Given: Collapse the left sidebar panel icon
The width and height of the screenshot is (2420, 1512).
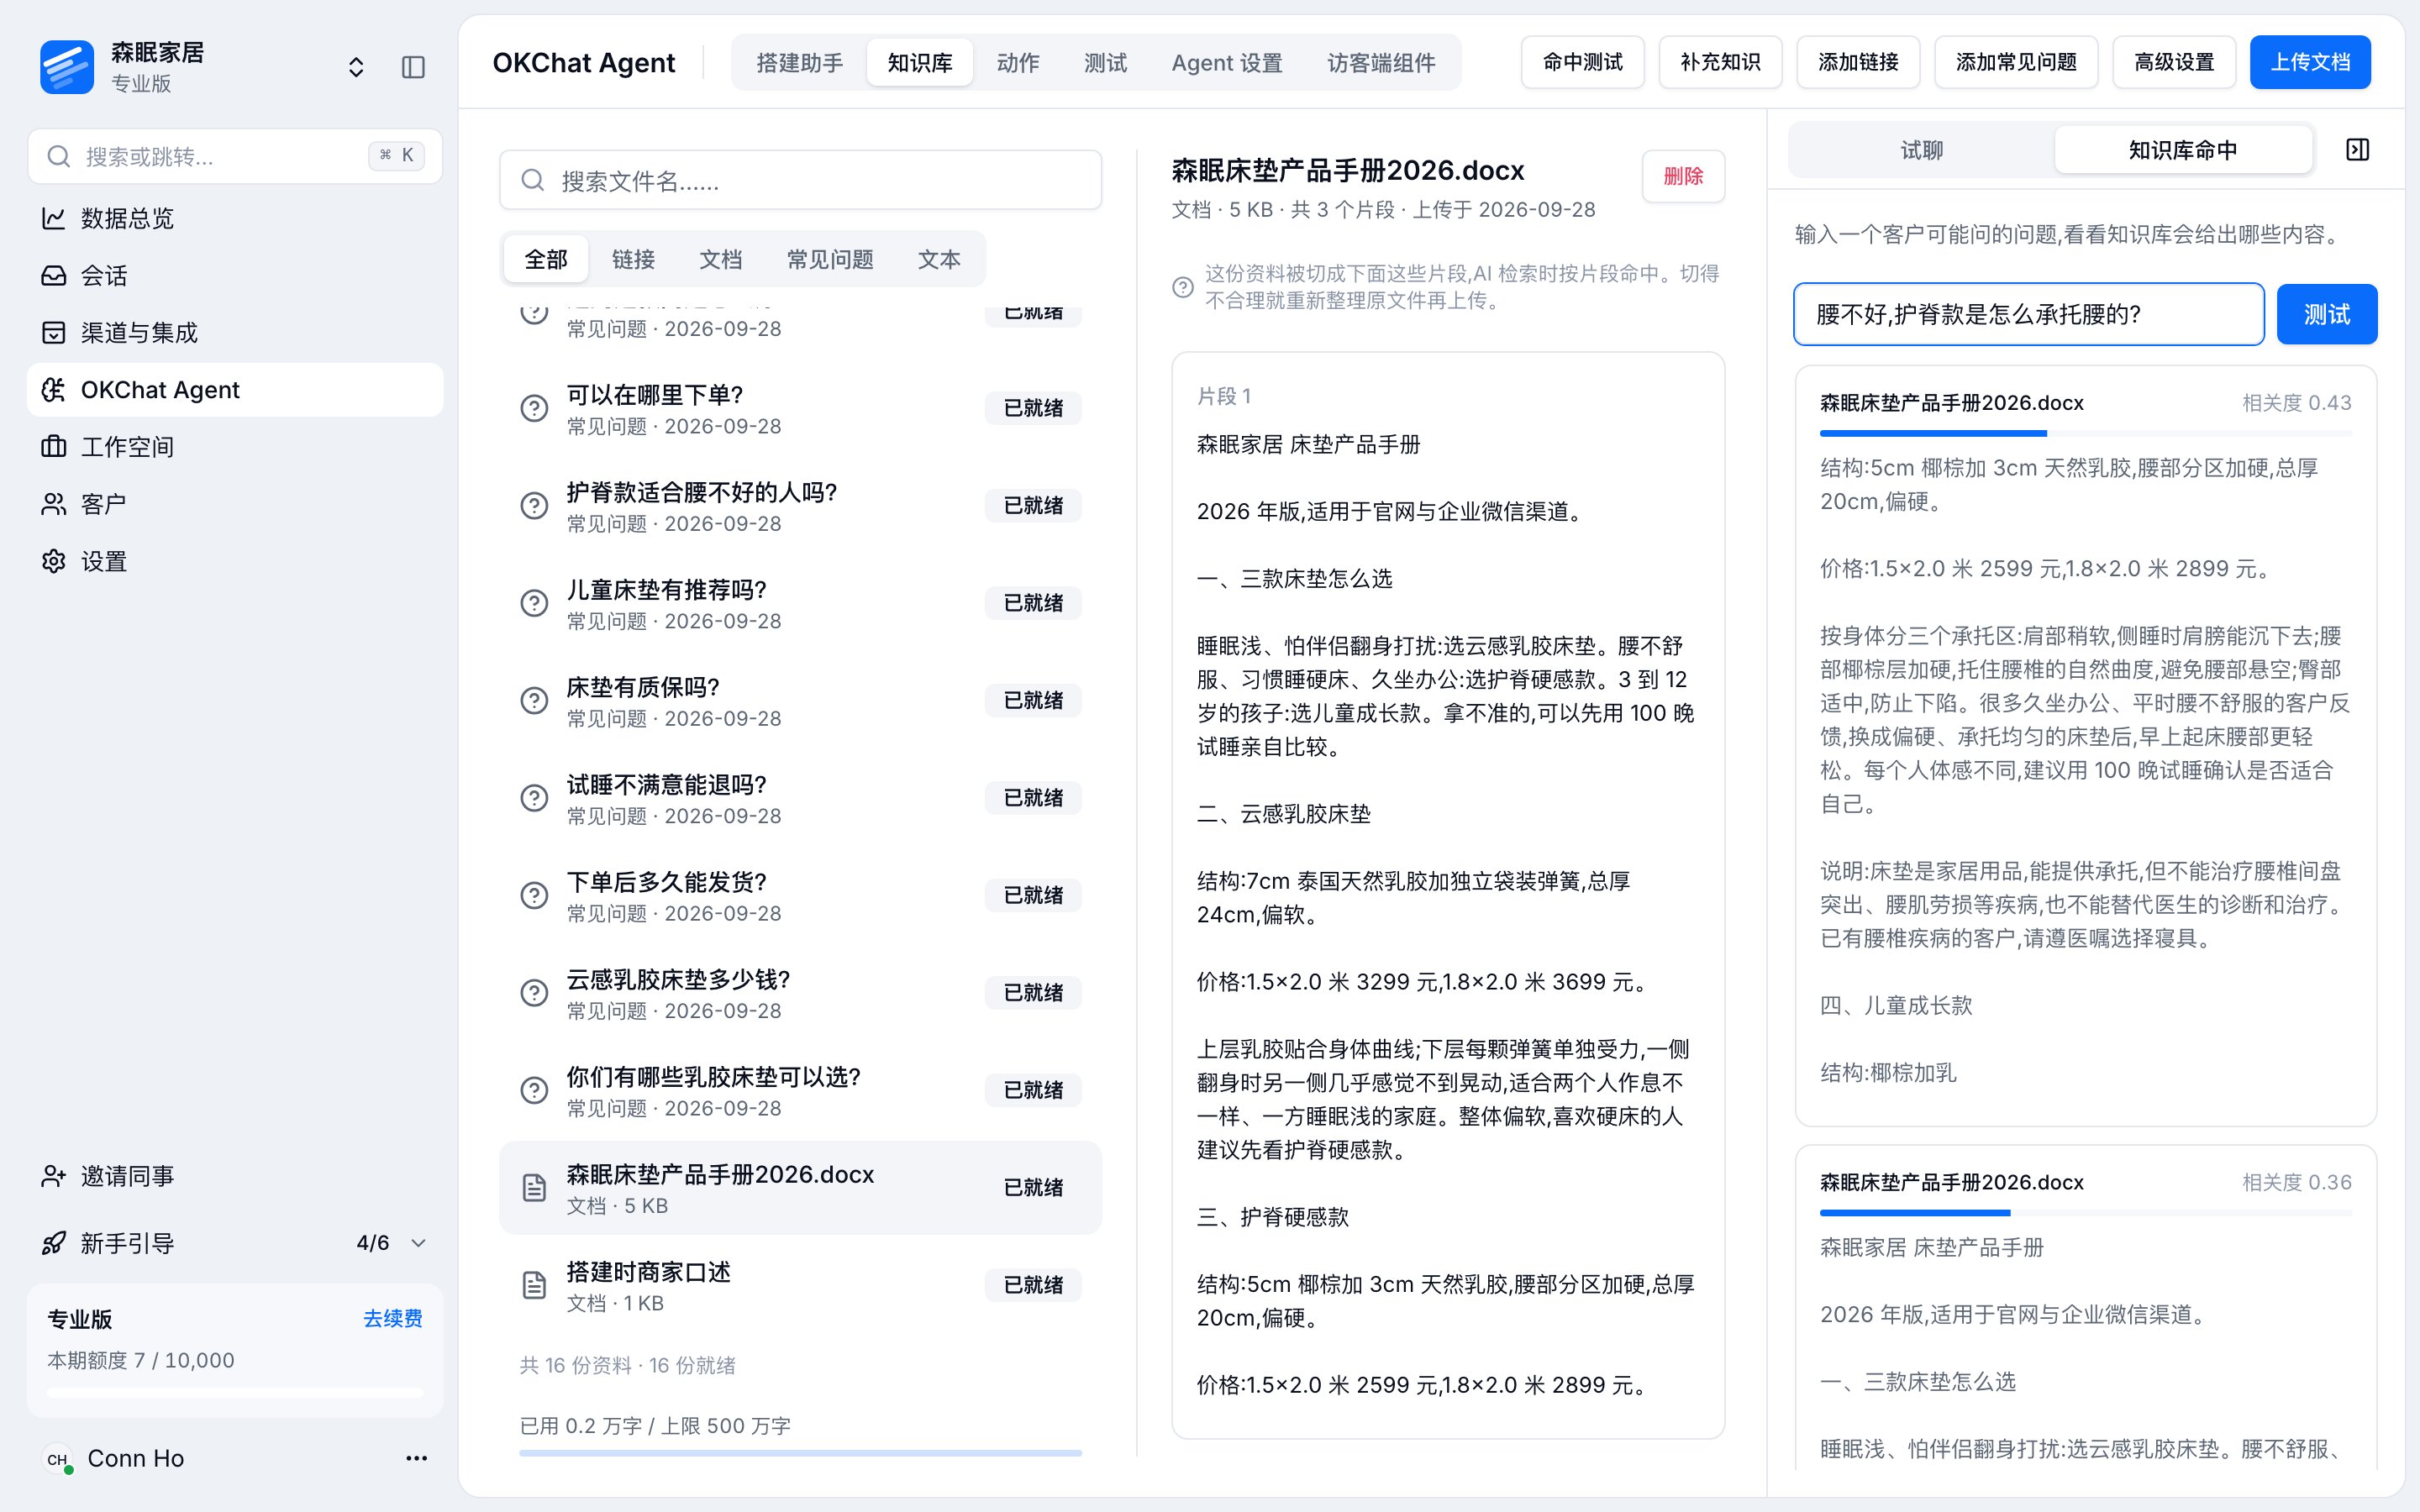Looking at the screenshot, I should click(413, 67).
